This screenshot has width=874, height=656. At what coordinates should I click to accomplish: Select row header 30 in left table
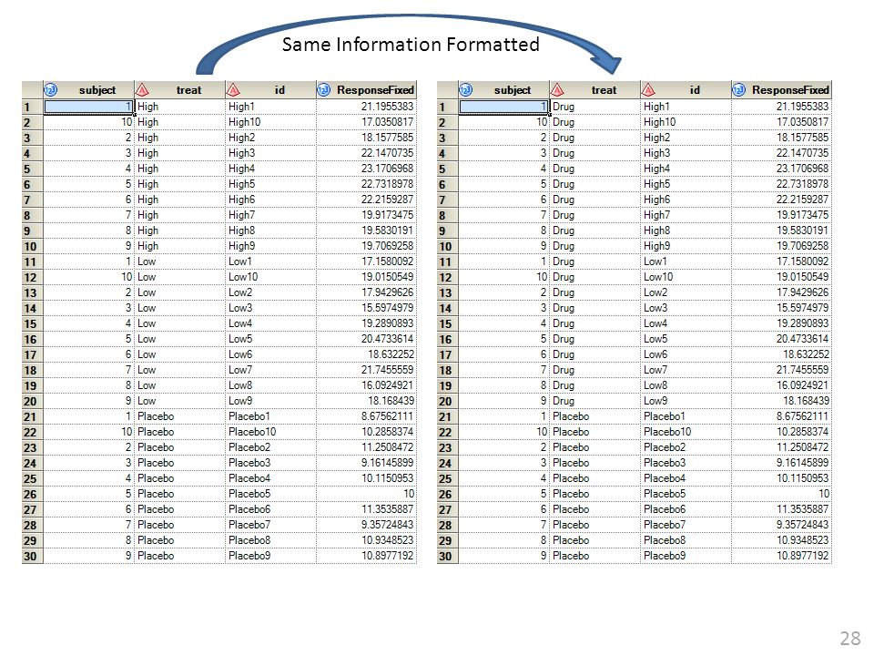(33, 556)
